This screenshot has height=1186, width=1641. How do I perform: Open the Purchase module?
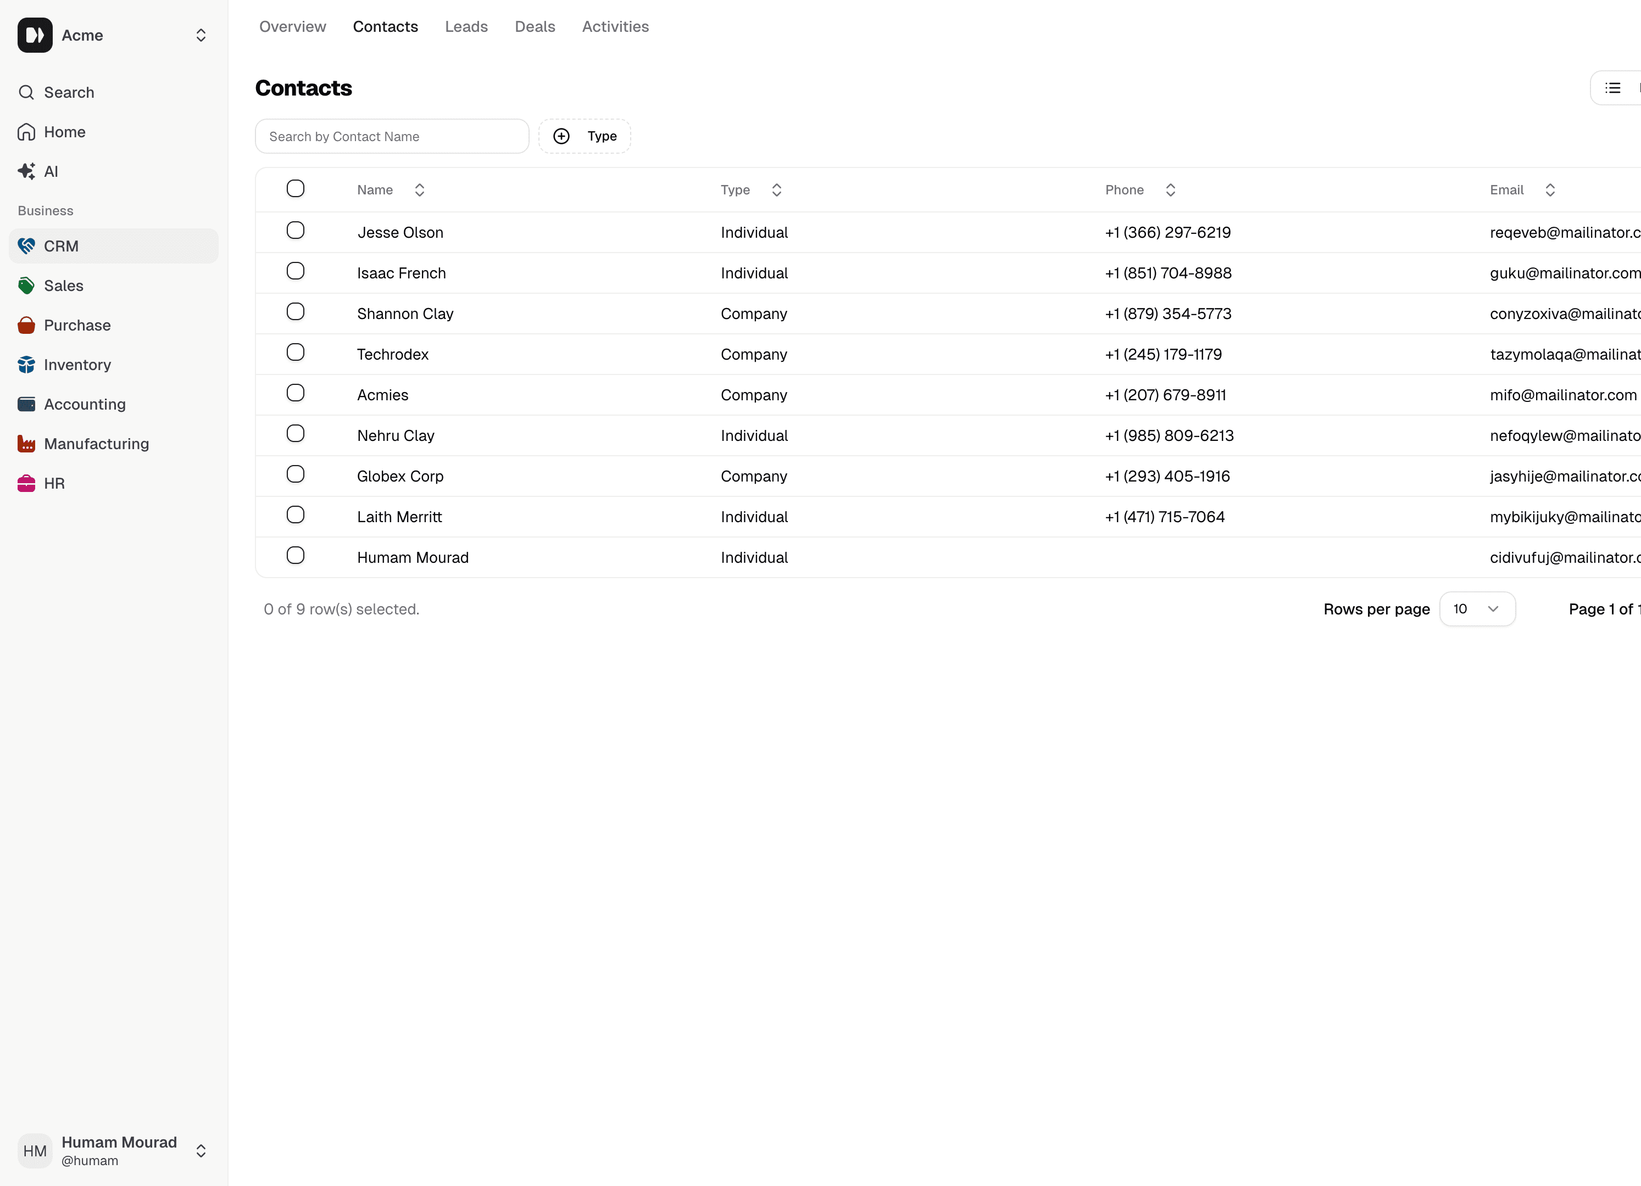(x=114, y=326)
